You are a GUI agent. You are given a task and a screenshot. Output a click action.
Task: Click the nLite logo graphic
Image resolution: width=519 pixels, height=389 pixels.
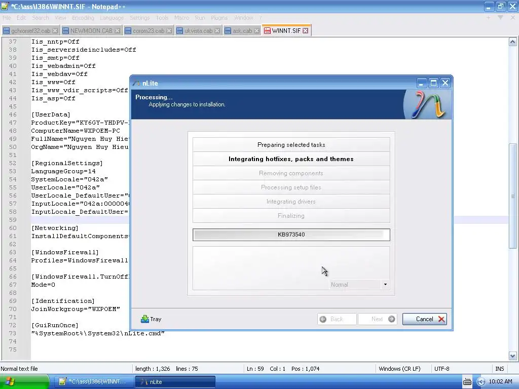[x=428, y=104]
